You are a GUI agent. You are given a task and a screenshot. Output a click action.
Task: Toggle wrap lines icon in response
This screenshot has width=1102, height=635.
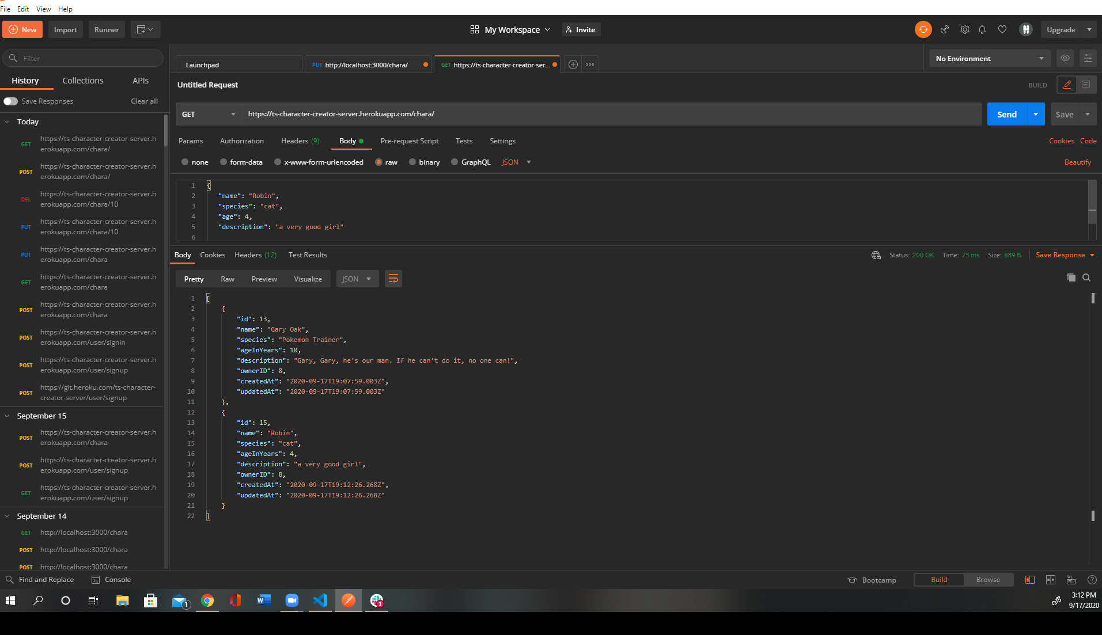pos(393,279)
